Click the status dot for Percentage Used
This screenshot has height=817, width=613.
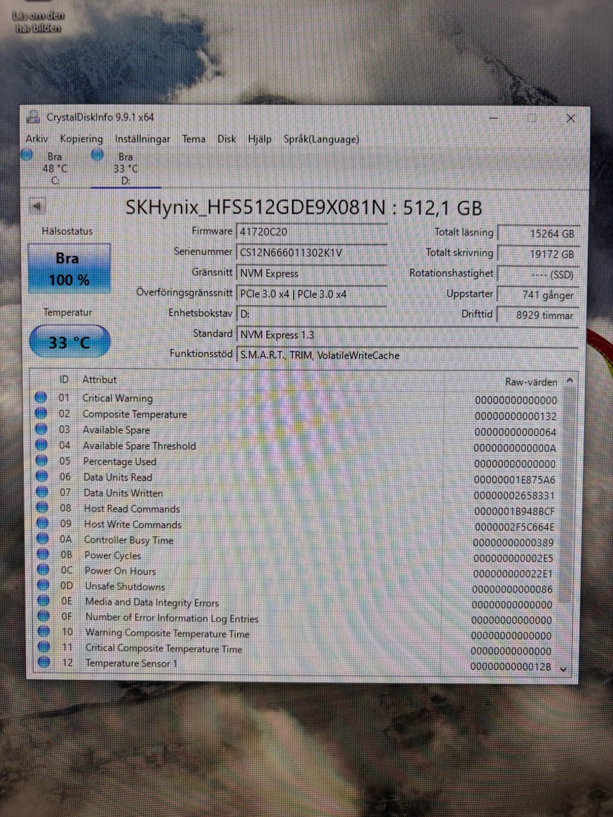pyautogui.click(x=42, y=460)
